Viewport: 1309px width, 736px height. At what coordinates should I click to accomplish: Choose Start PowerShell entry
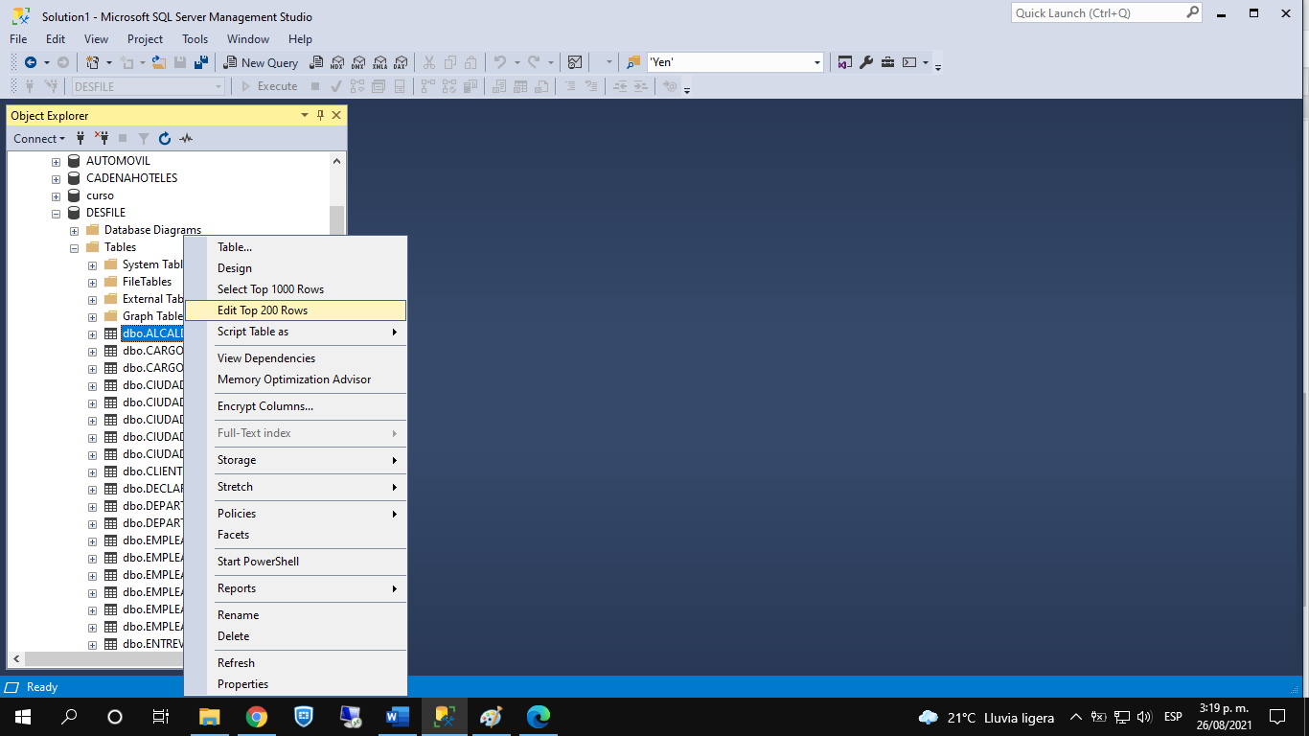(295, 562)
